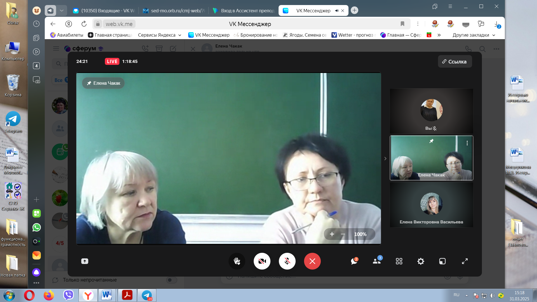
Task: Search within the chat
Action: click(x=482, y=49)
